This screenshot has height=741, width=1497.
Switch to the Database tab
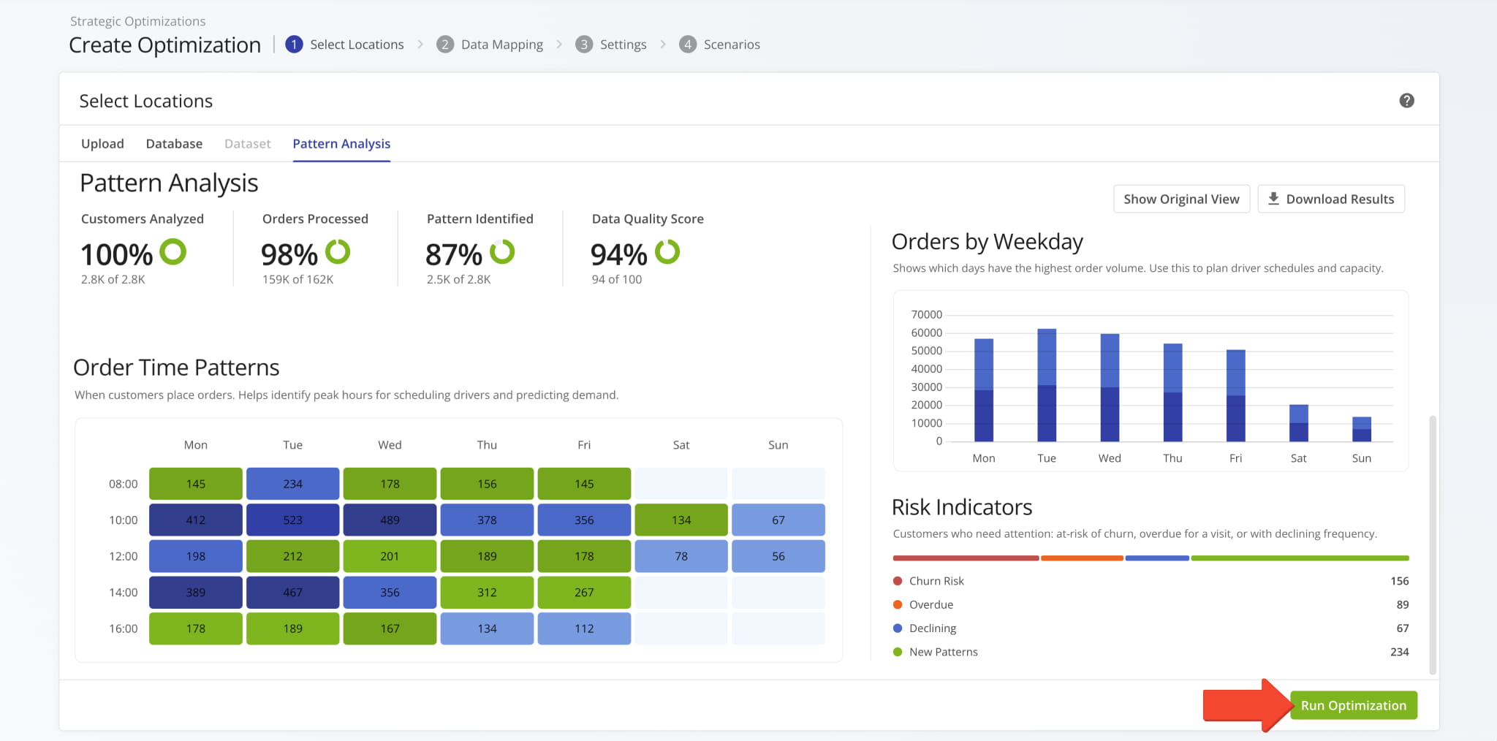pos(174,143)
